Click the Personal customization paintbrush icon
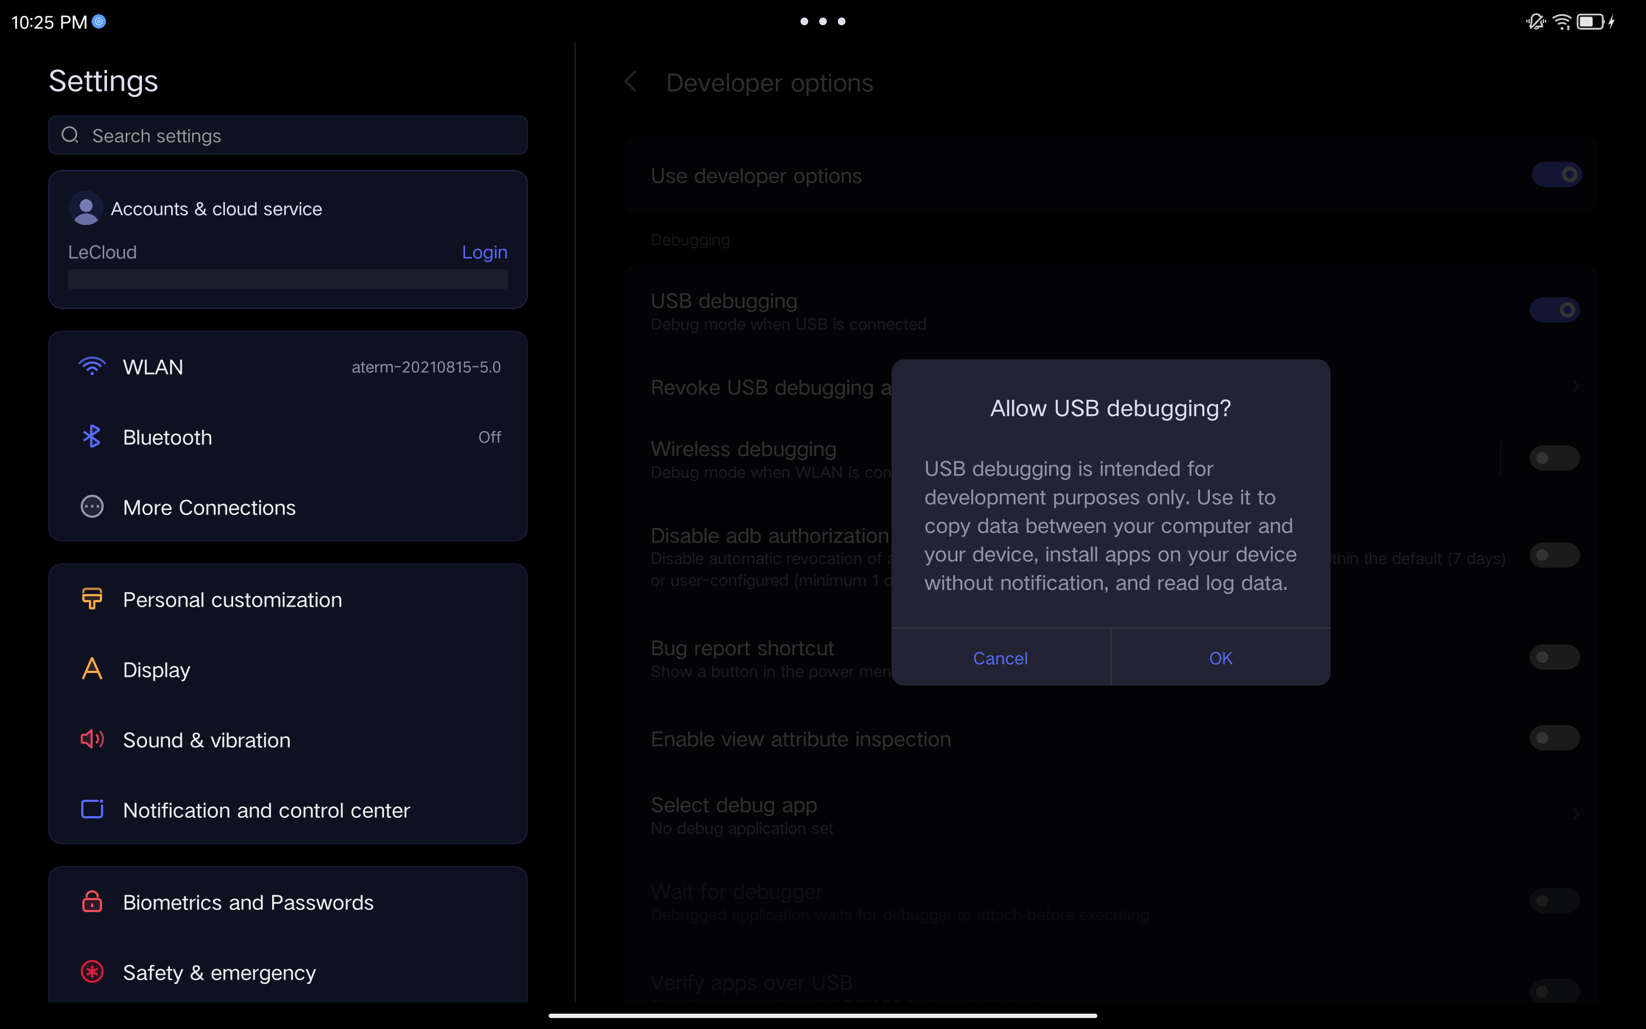 92,599
